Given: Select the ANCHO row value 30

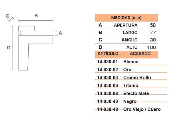Looking at the screenshot, I should [153, 40].
